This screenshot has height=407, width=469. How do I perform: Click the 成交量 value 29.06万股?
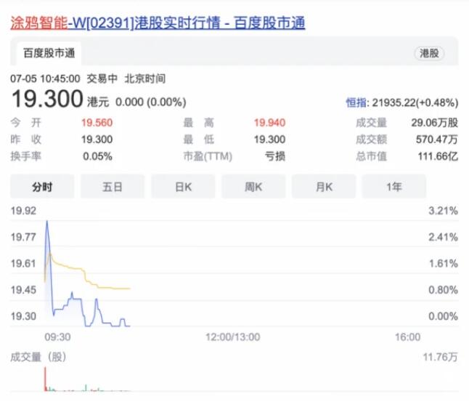(x=435, y=123)
